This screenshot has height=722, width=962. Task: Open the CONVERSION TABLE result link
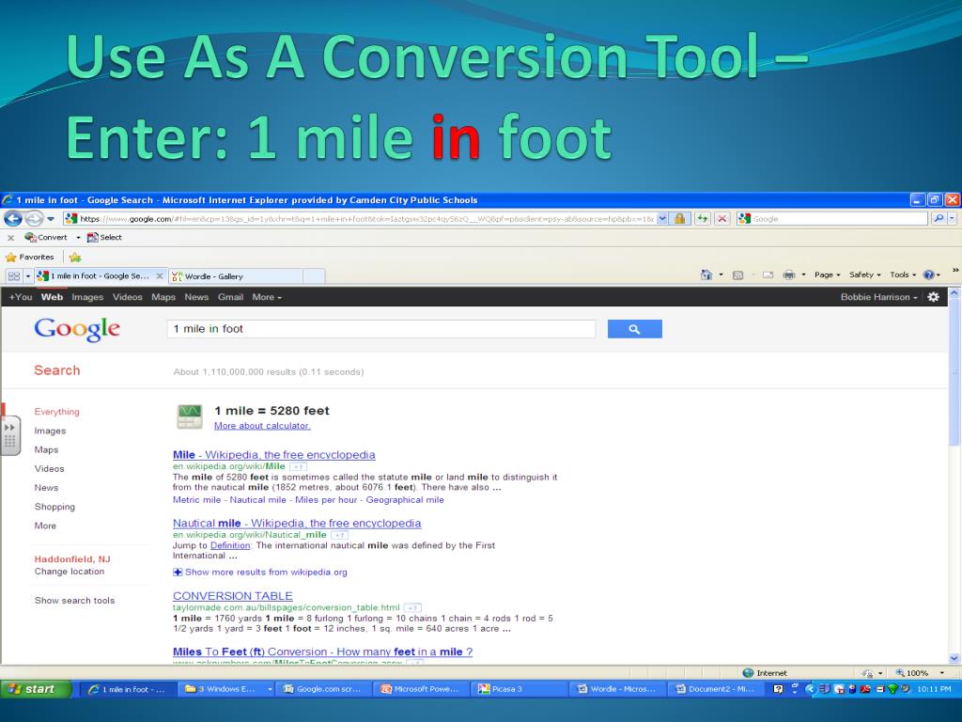coord(233,596)
